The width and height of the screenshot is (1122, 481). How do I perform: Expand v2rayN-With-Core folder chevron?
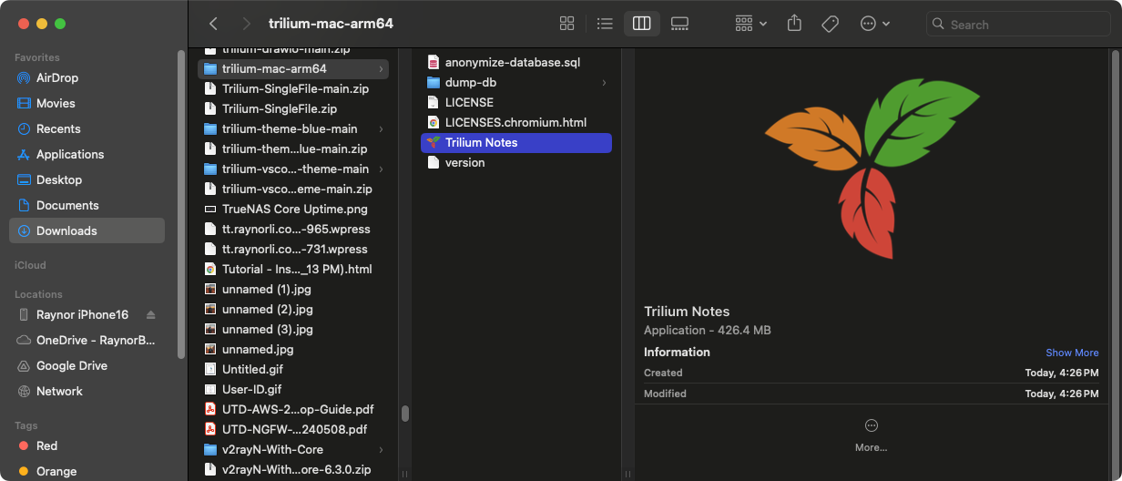[x=381, y=449]
